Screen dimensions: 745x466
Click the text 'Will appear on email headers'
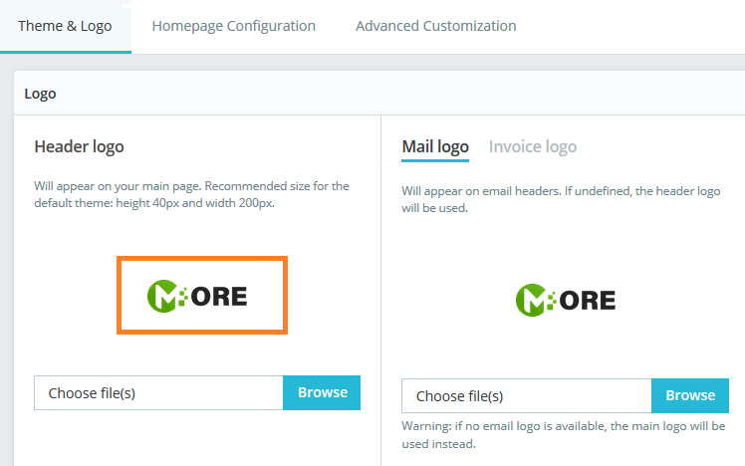tap(481, 191)
